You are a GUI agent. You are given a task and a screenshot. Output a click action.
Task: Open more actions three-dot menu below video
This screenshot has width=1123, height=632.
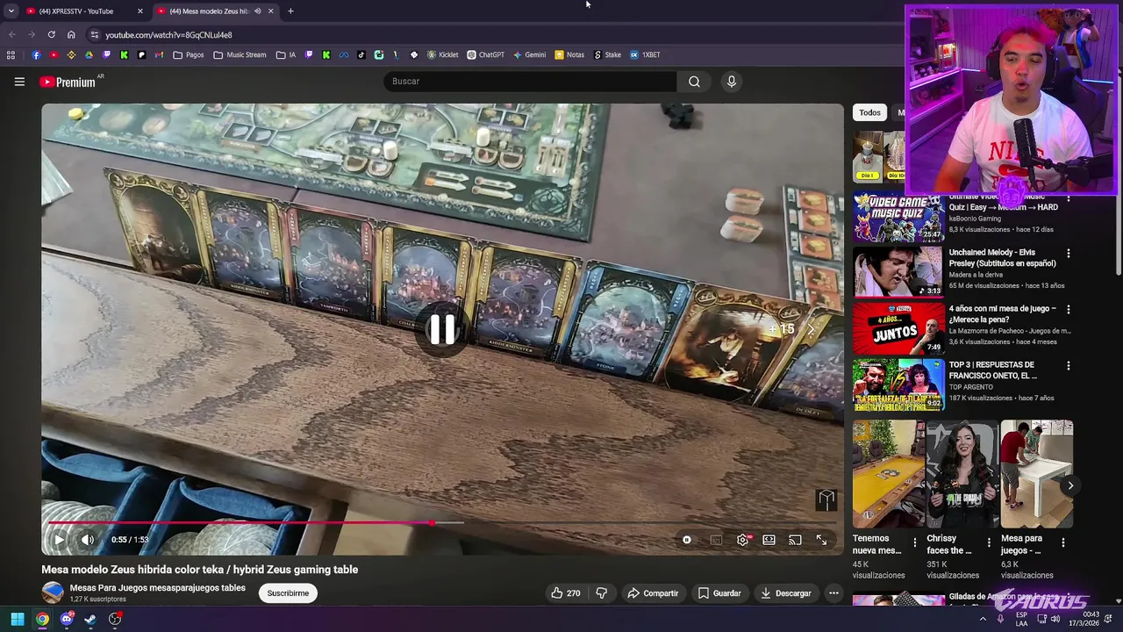click(x=833, y=593)
